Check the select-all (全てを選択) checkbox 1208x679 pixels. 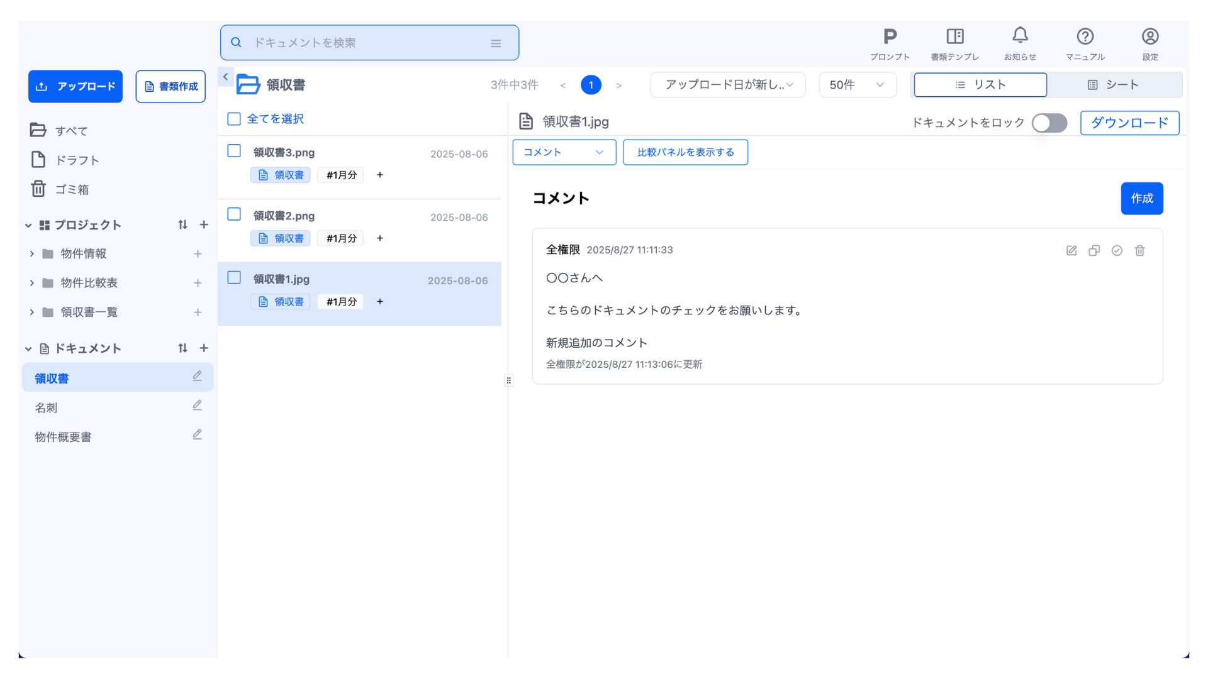tap(234, 119)
